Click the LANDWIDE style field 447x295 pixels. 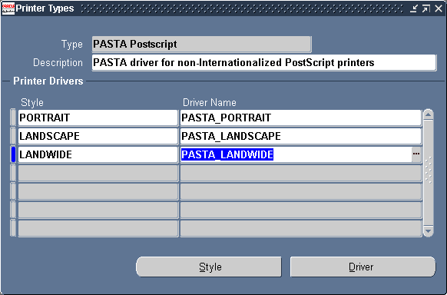pyautogui.click(x=98, y=154)
